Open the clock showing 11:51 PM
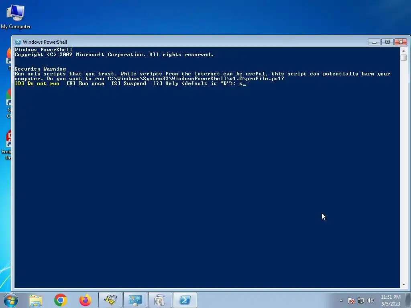411x308 pixels. 391,300
